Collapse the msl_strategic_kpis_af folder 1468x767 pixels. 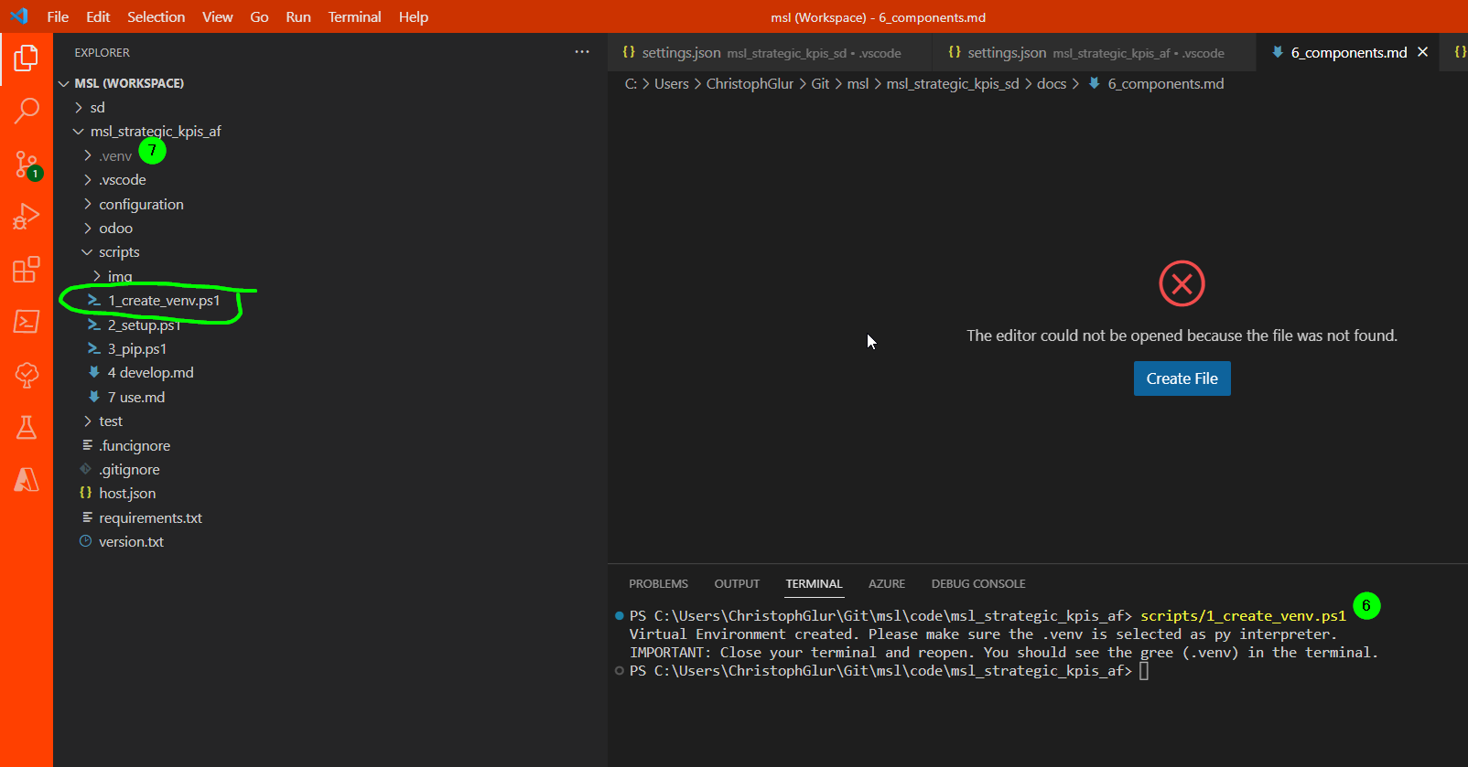coord(79,132)
